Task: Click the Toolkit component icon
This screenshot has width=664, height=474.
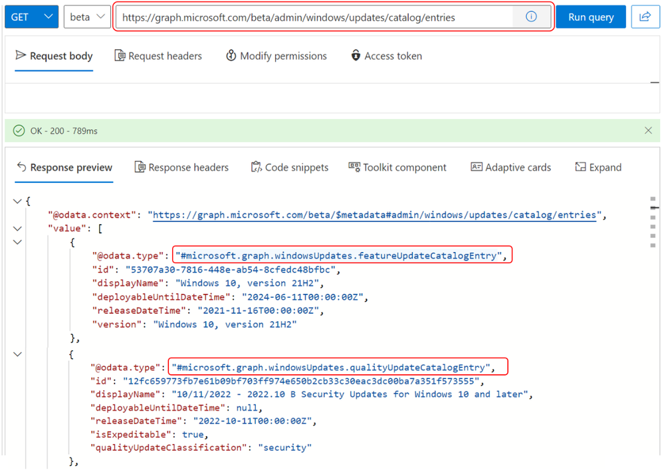Action: [354, 166]
